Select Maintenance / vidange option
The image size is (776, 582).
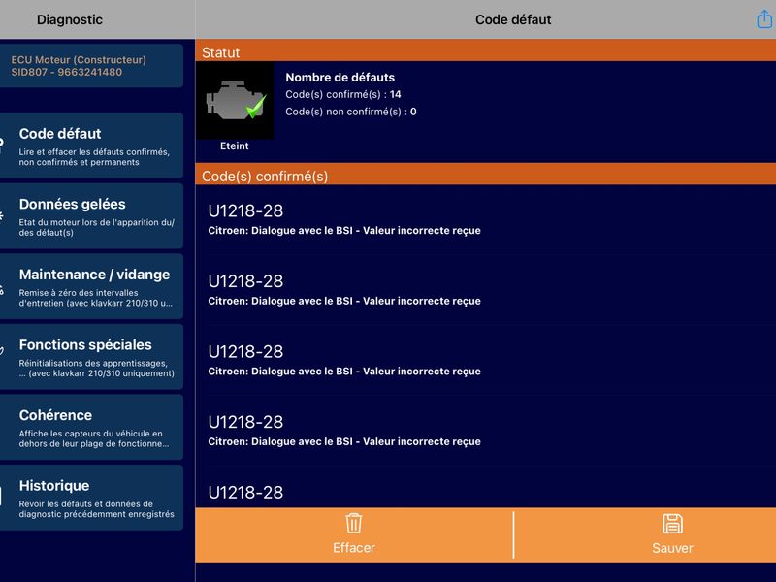91,286
